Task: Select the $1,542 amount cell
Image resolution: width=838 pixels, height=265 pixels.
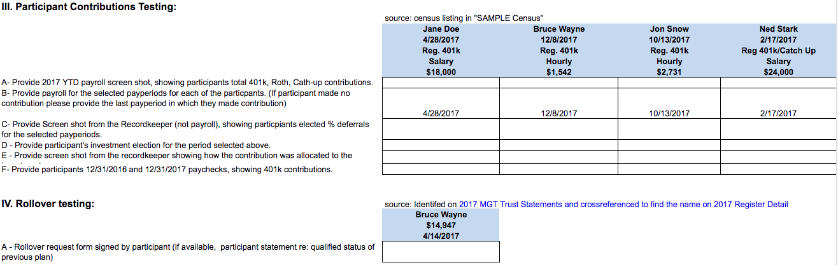Action: [558, 72]
